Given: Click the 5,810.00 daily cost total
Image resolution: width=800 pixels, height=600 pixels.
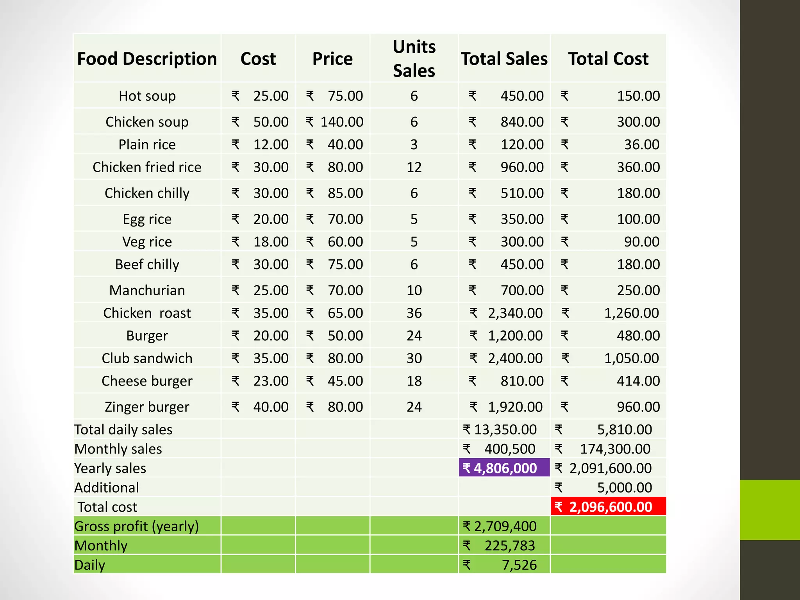Looking at the screenshot, I should tap(625, 430).
